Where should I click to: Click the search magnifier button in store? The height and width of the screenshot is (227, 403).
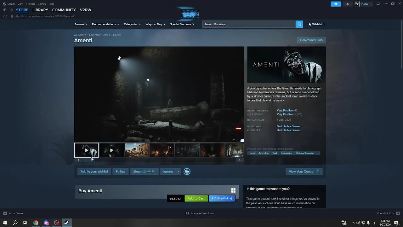point(299,24)
